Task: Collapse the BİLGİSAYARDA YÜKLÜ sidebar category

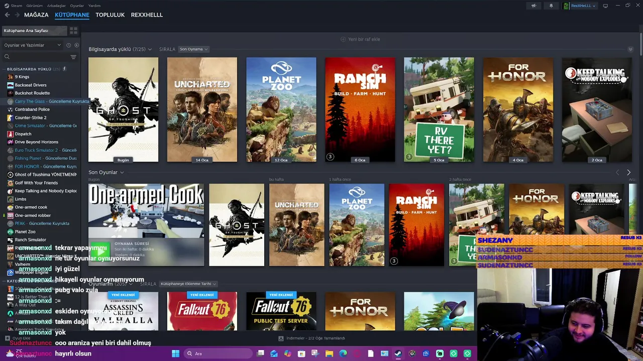Action: 4,69
